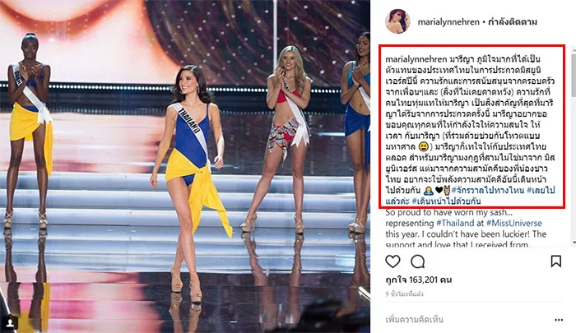Image resolution: width=576 pixels, height=333 pixels.
Task: Open the #เดินหน้าไปด้วยกัน hashtag
Action: point(446,201)
